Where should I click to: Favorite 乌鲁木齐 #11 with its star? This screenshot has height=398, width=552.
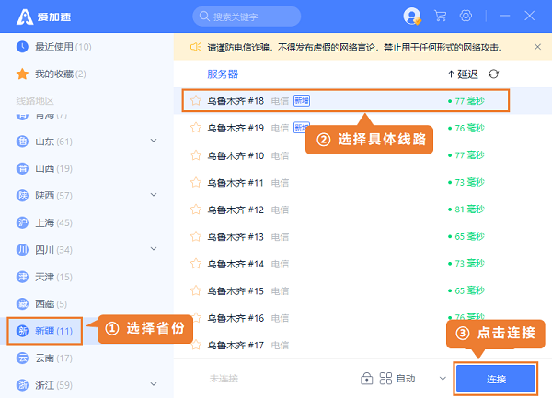196,183
